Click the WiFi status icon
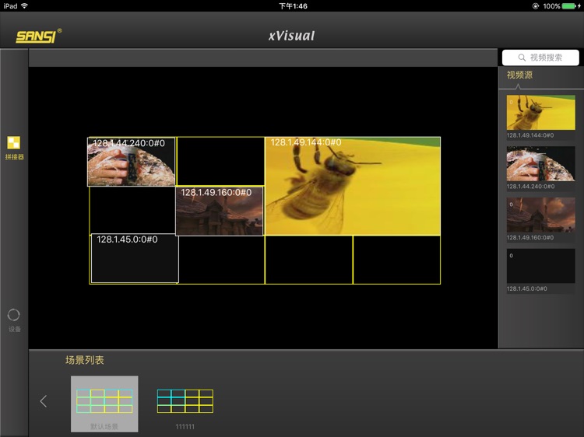This screenshot has width=584, height=437. (25, 6)
